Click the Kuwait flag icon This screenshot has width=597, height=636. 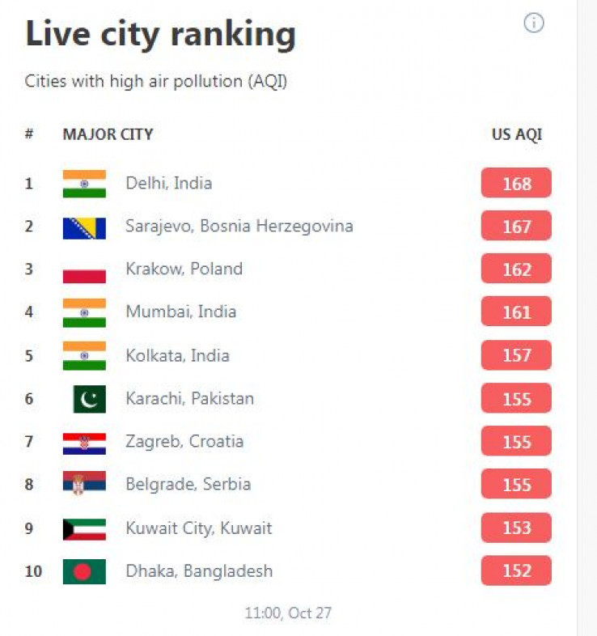[84, 529]
